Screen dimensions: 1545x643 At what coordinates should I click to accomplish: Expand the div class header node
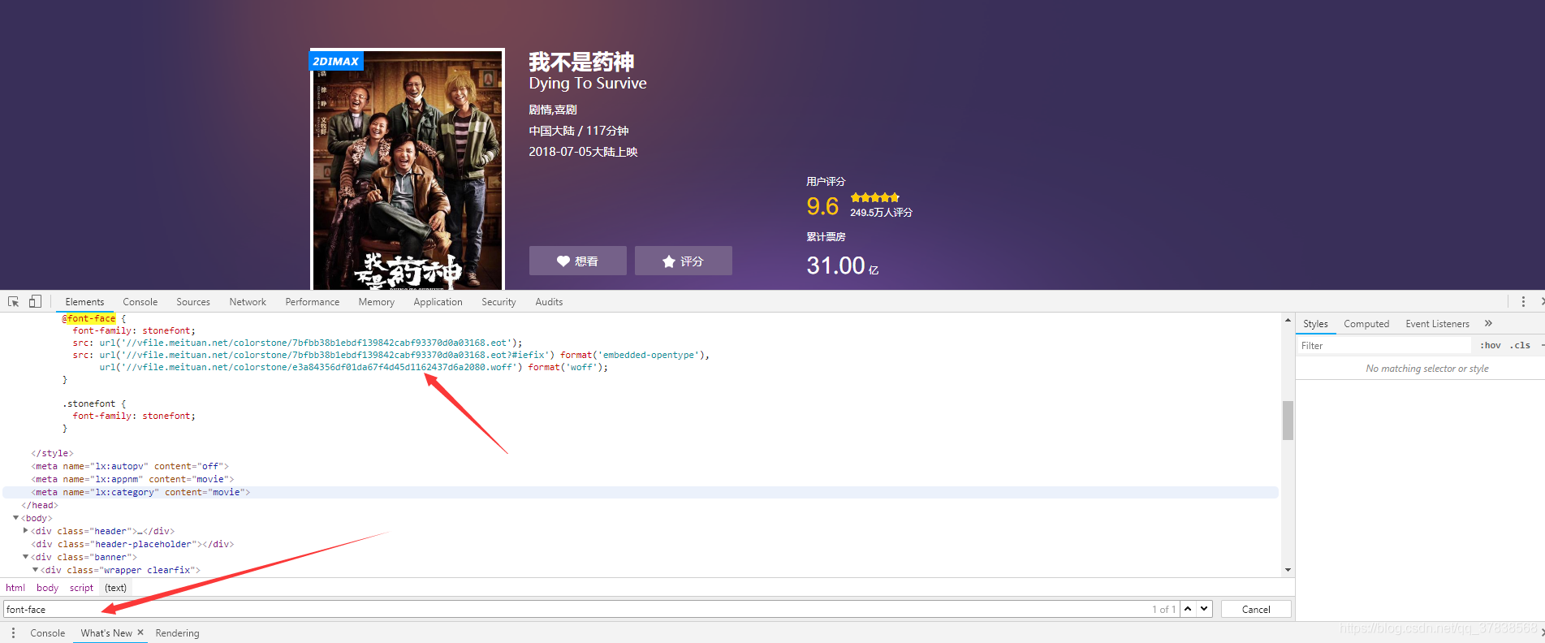(25, 531)
